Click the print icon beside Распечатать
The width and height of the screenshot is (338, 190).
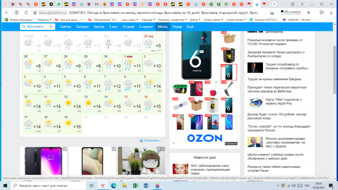(141, 141)
